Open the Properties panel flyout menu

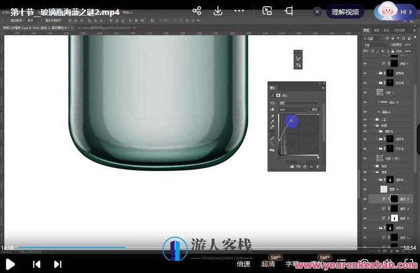click(323, 88)
